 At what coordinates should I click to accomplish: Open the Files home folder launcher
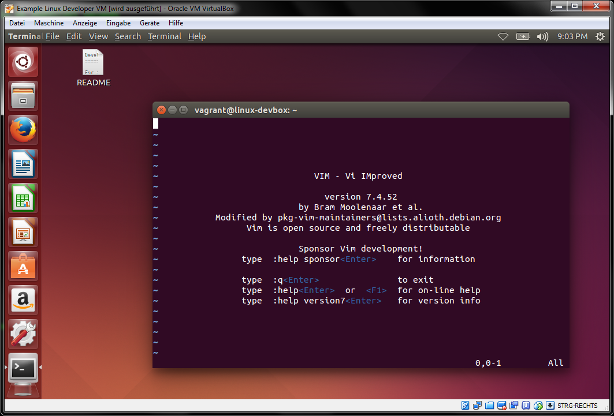21,96
